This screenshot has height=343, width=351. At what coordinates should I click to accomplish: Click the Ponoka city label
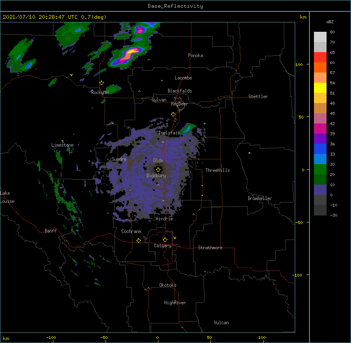195,55
